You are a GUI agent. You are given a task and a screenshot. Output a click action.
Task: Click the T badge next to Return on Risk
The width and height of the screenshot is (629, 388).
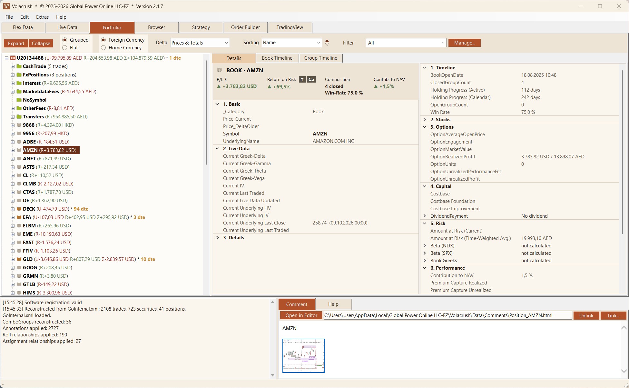coord(302,79)
